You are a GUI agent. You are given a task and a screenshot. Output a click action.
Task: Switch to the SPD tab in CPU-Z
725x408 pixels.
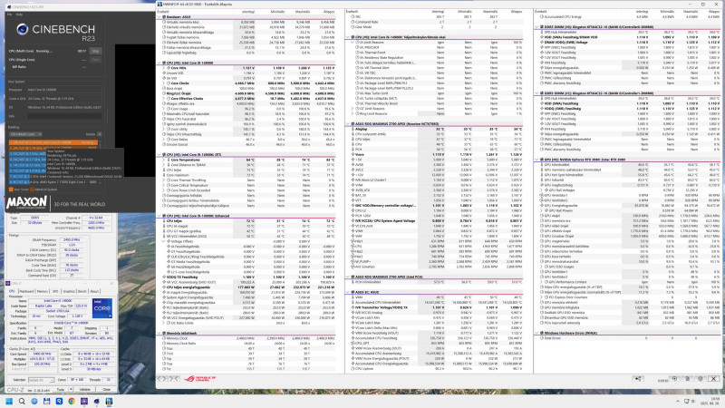(55, 291)
